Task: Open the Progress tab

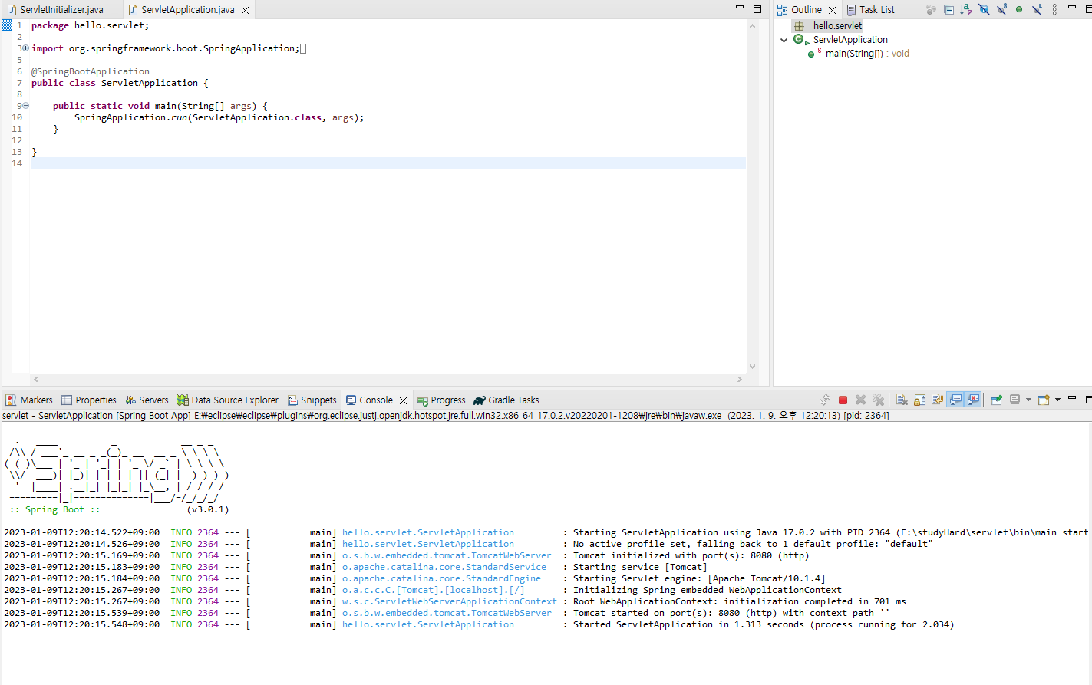Action: point(441,400)
